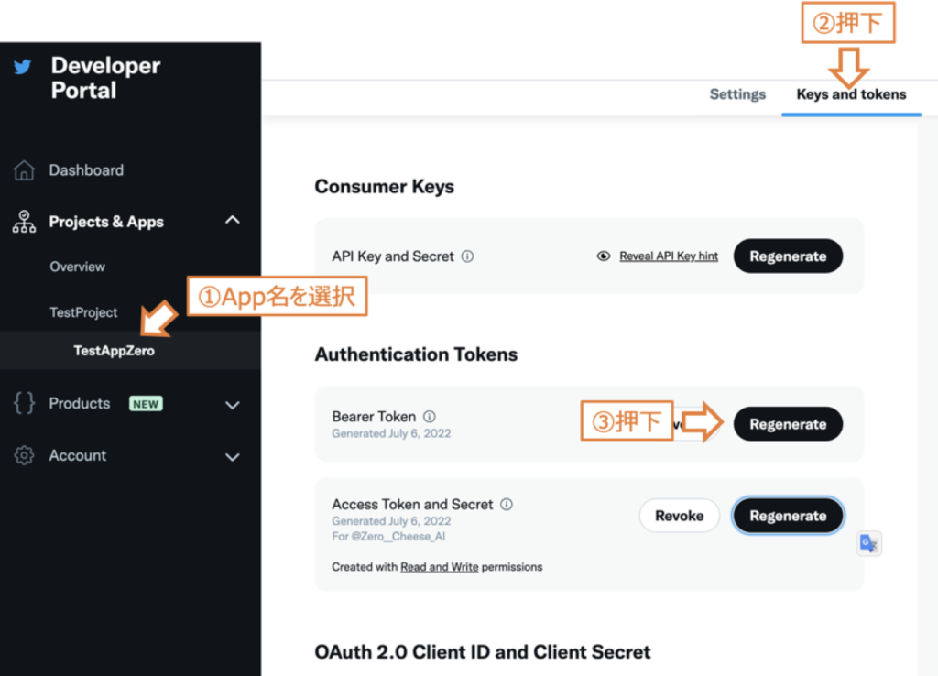Select TestAppZero in the sidebar

pos(114,351)
